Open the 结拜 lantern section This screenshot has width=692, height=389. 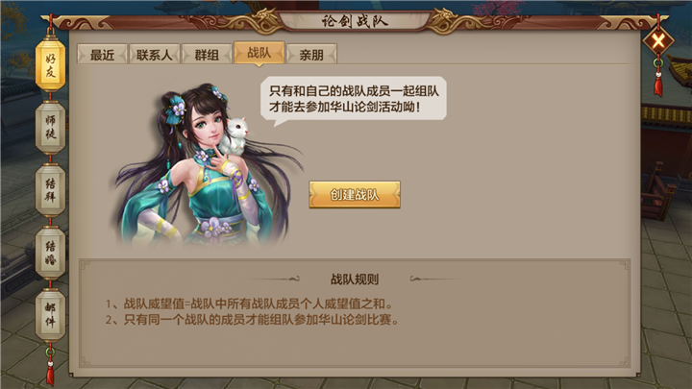pyautogui.click(x=50, y=190)
